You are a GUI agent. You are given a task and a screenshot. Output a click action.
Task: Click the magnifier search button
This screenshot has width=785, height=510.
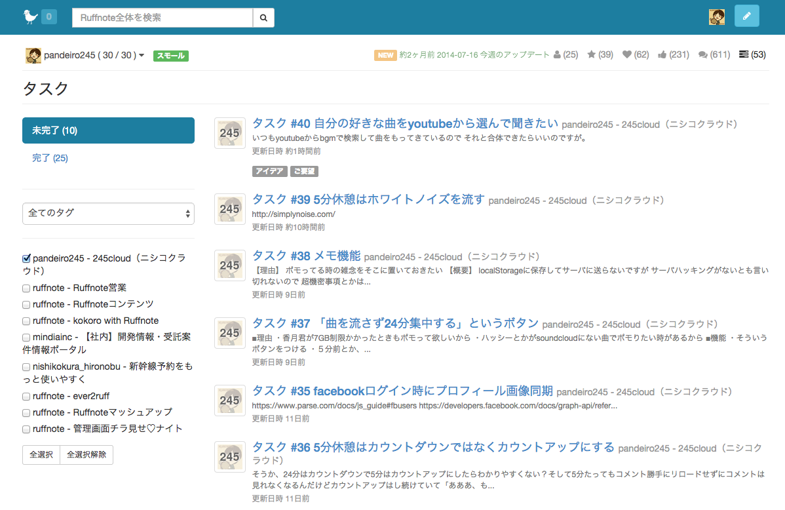pos(263,18)
